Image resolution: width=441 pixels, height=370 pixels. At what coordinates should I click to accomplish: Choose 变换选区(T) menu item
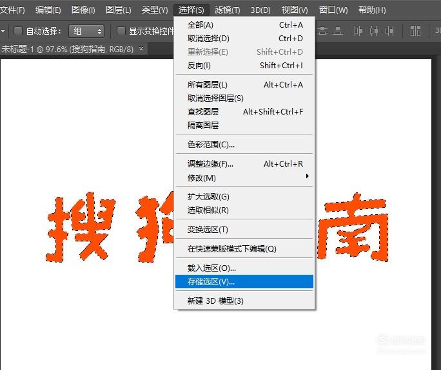point(244,230)
